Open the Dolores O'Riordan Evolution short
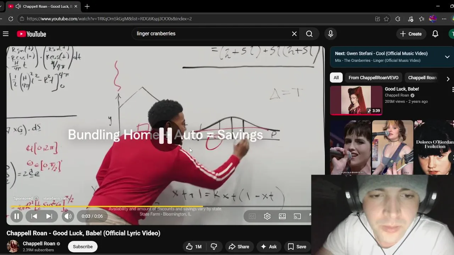The image size is (454, 255). coord(434,148)
